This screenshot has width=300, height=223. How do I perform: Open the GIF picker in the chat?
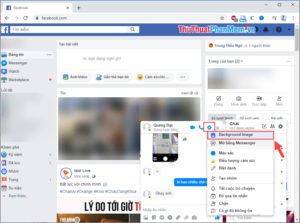pos(162,217)
